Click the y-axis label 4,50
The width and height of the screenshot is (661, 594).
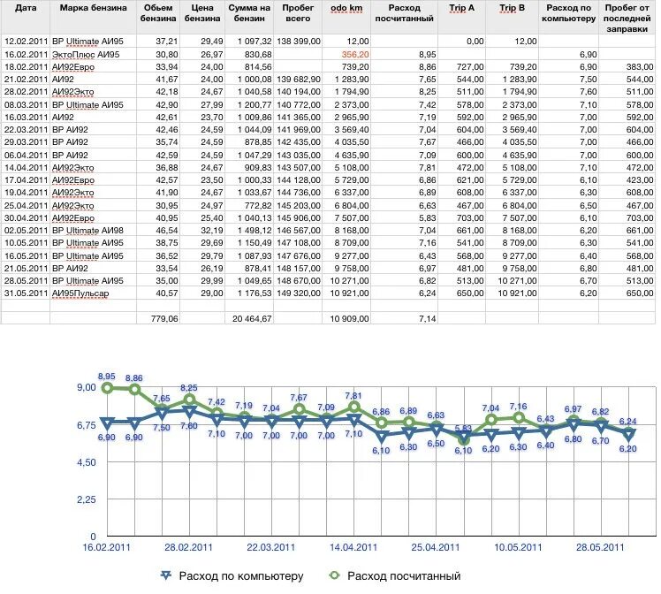[87, 462]
